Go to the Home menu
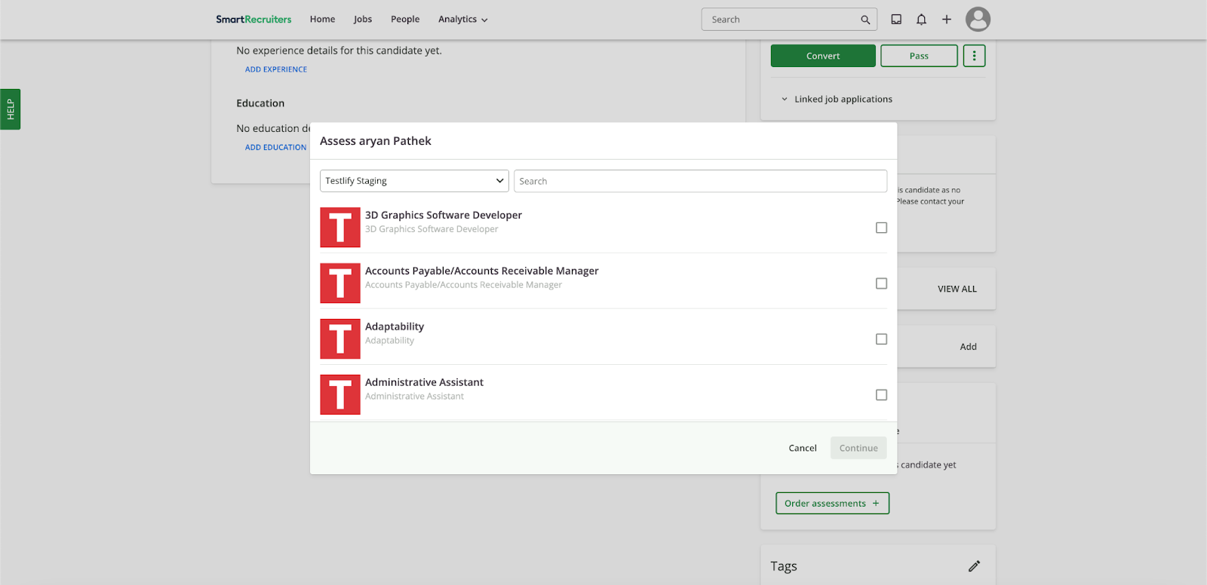Image resolution: width=1207 pixels, height=585 pixels. pyautogui.click(x=322, y=20)
